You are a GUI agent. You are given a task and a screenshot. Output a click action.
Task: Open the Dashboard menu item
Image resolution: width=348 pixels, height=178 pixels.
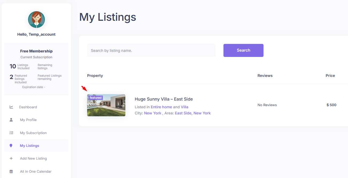28,107
